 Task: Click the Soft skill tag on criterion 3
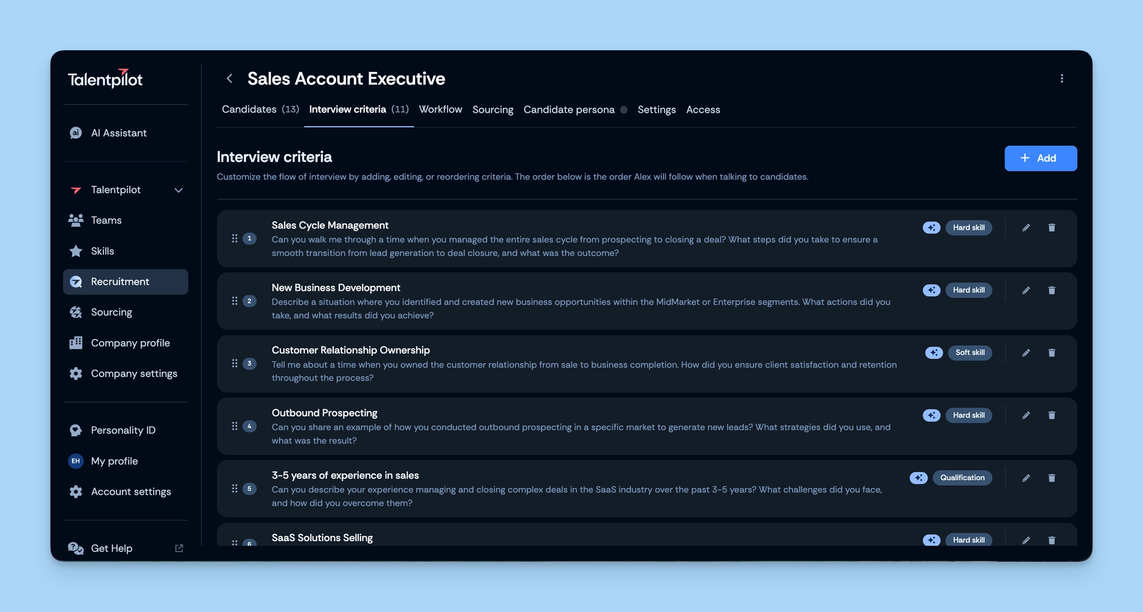(x=969, y=353)
